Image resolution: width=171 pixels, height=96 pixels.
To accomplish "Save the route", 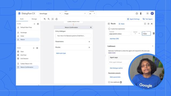I will [x=122, y=24].
